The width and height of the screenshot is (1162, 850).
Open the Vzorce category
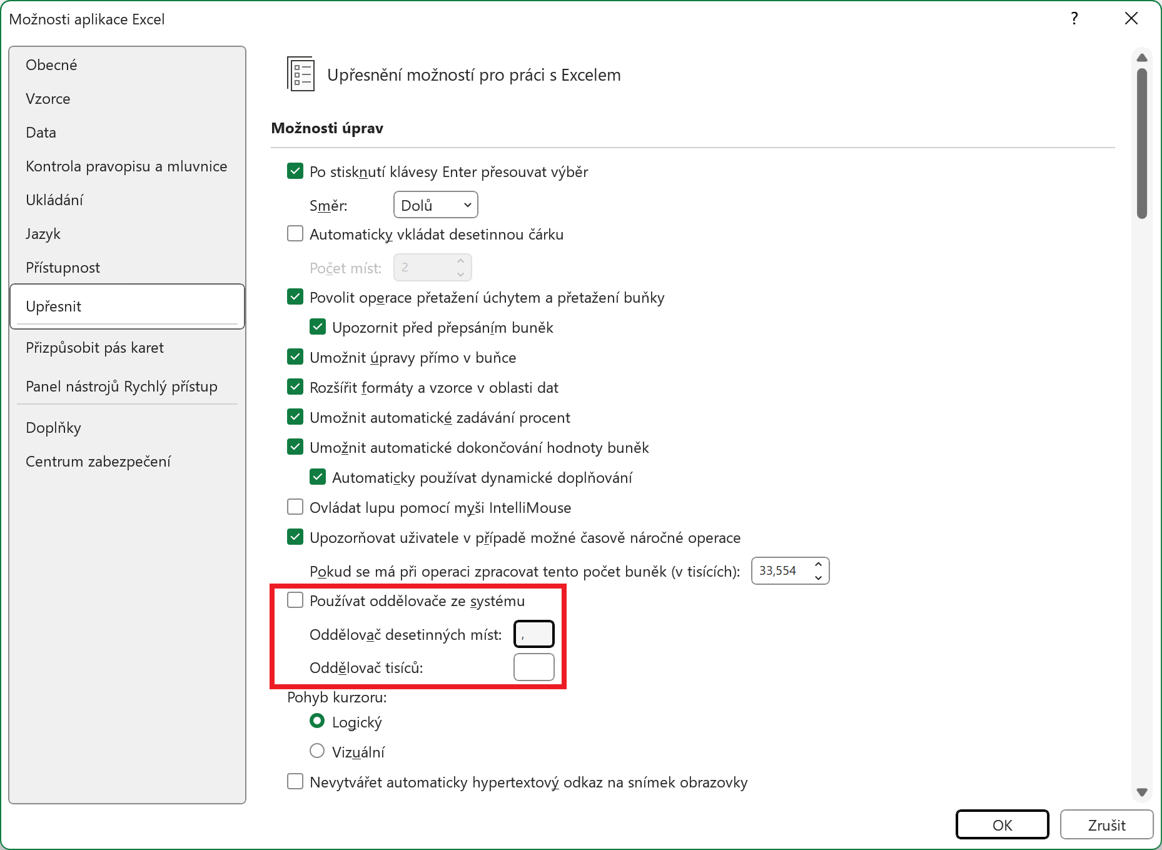pyautogui.click(x=128, y=99)
